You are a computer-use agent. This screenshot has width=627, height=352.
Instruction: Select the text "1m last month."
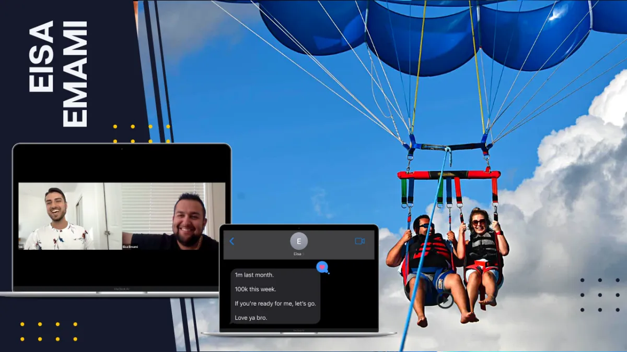pos(254,275)
